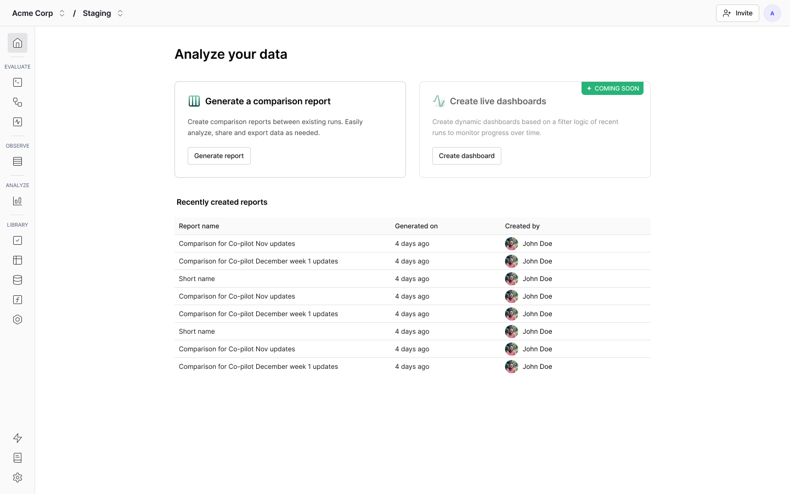Open the table grid icon under Library
This screenshot has width=790, height=494.
pos(18,260)
